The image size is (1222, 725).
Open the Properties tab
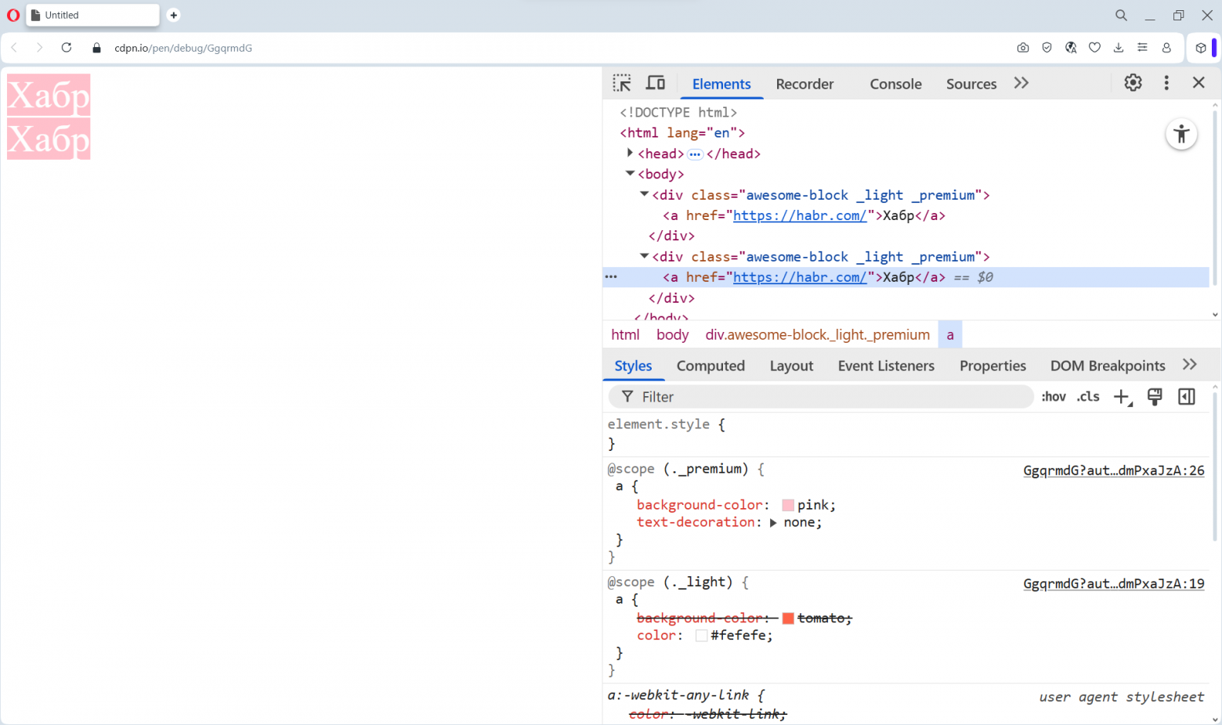click(992, 366)
